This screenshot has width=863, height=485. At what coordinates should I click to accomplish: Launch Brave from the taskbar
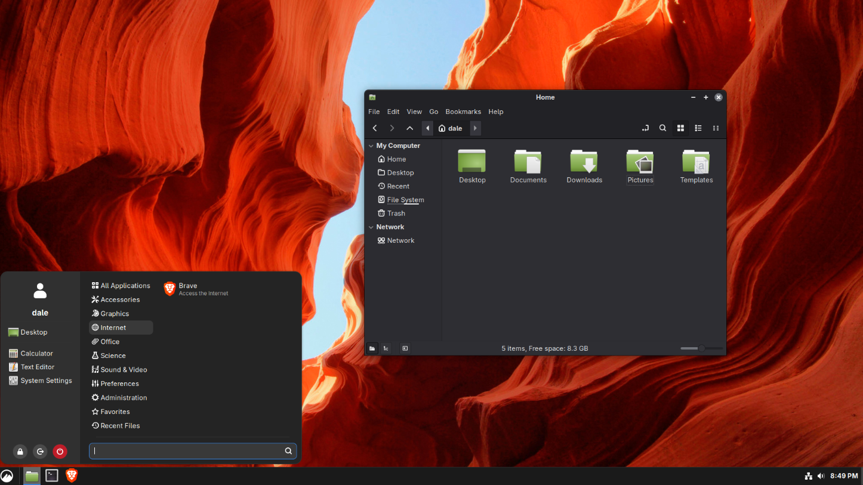click(72, 475)
